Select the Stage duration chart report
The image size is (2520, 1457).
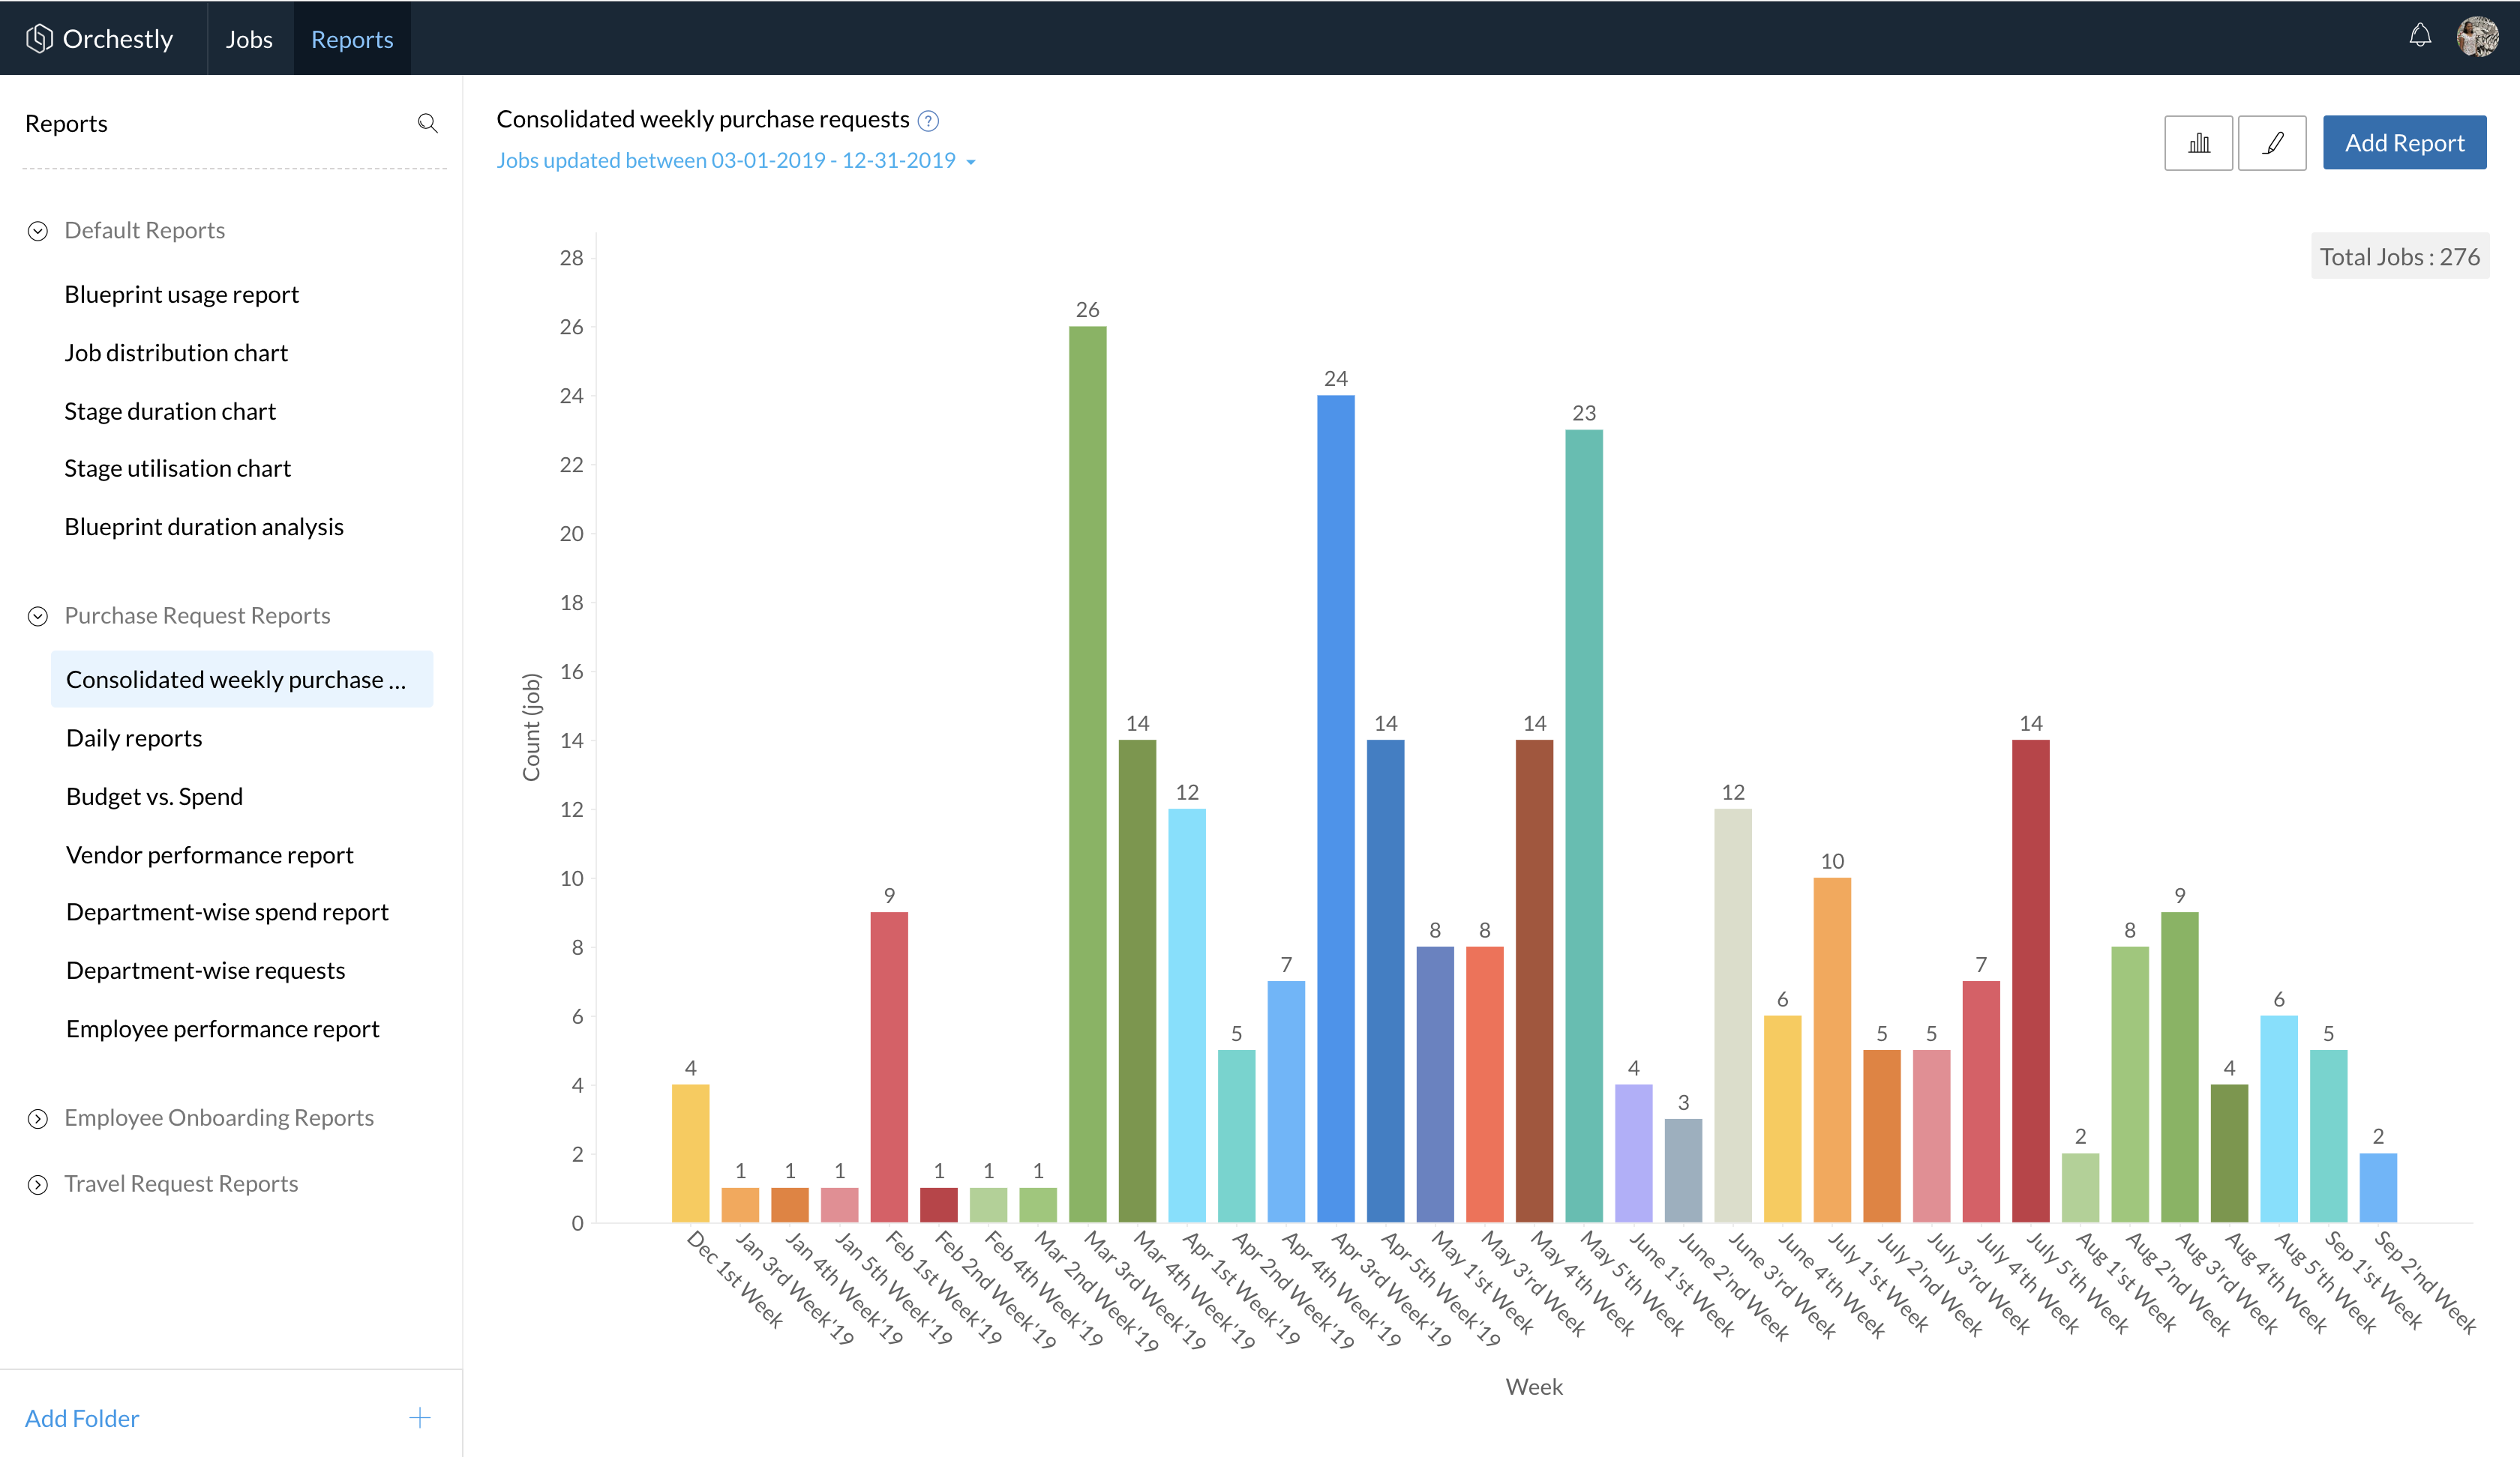pyautogui.click(x=170, y=411)
